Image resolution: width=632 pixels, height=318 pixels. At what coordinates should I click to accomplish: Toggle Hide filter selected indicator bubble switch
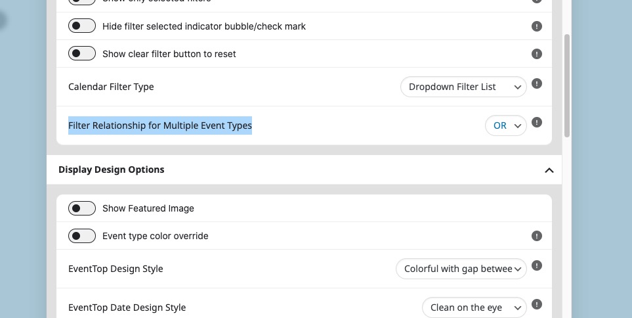[82, 26]
